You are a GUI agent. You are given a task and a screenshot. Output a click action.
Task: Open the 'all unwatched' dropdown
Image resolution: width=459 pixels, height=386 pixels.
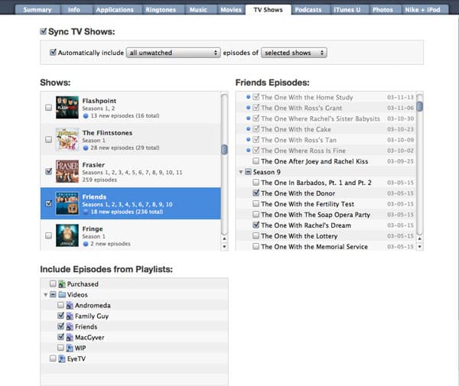tap(174, 53)
